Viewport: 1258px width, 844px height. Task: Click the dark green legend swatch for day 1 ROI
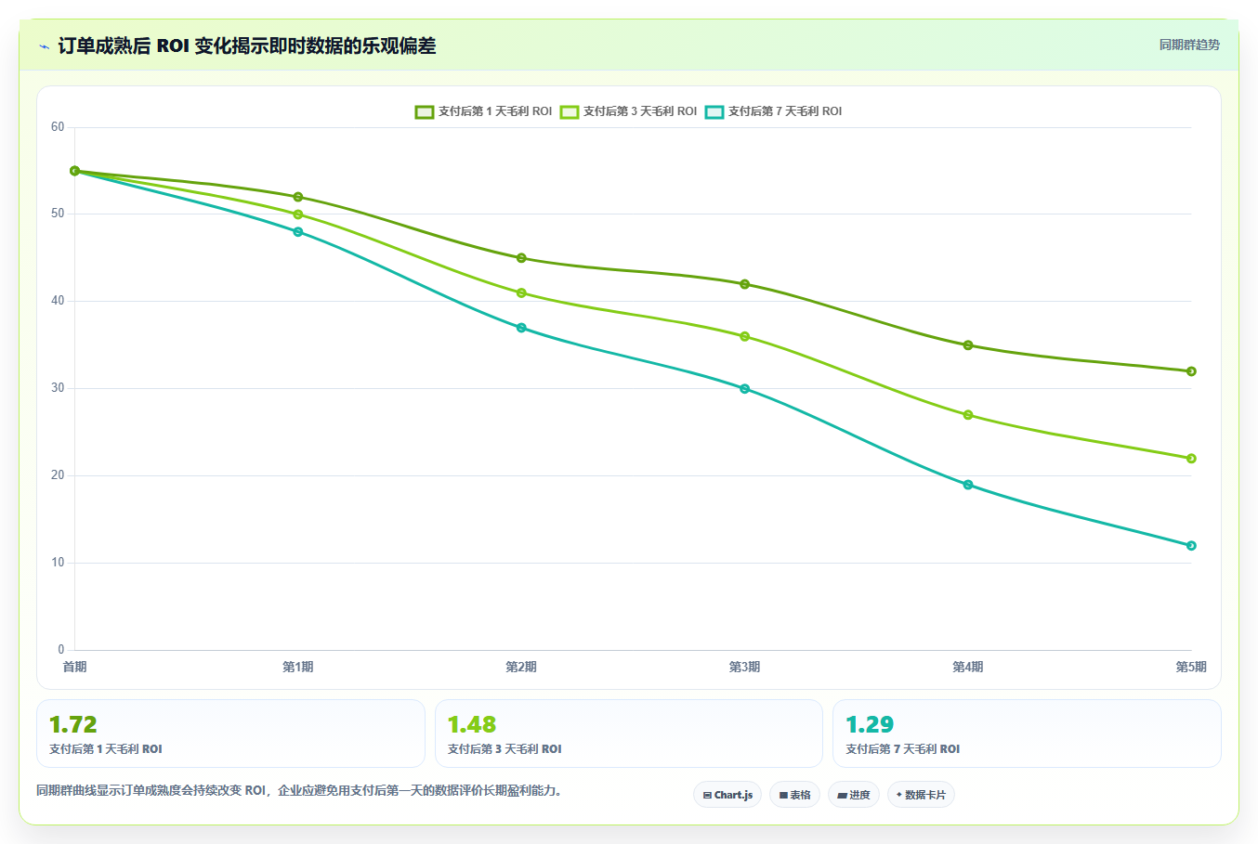[425, 111]
